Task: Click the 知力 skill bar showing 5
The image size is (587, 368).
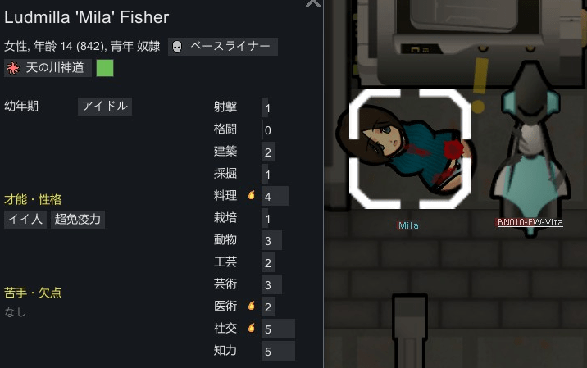Action: tap(278, 351)
